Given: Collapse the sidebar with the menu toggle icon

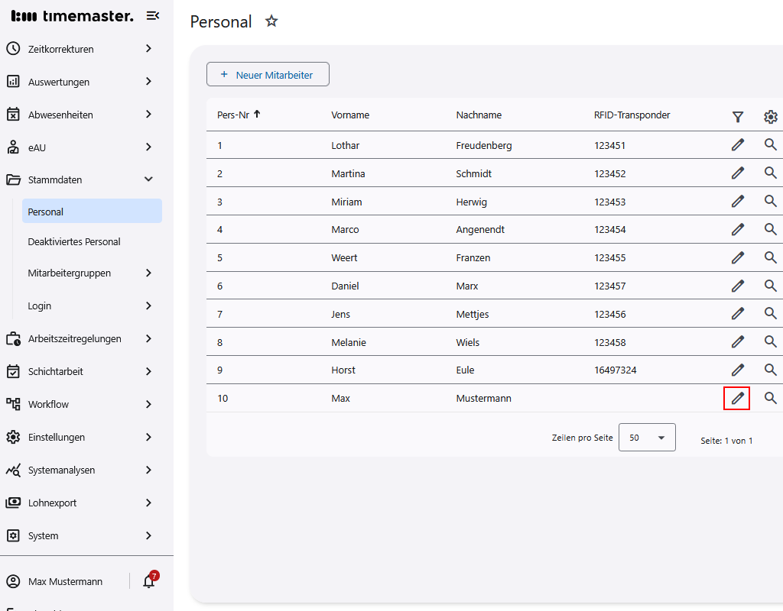Looking at the screenshot, I should (153, 15).
